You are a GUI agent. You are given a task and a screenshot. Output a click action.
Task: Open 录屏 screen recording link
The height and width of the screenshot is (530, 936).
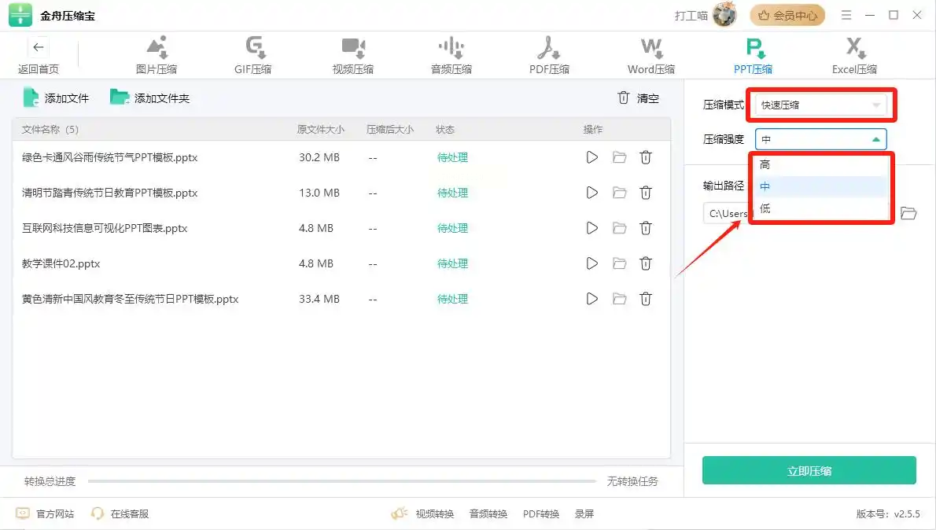tap(584, 514)
